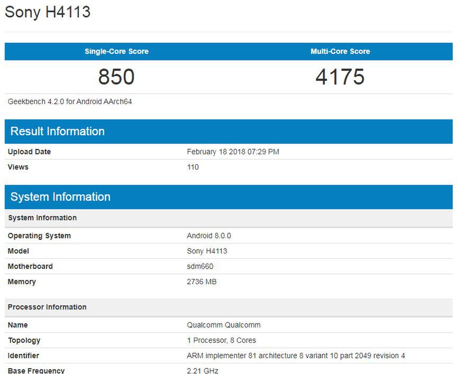Select the Multi-Core Score header
The image size is (458, 374).
click(x=340, y=51)
